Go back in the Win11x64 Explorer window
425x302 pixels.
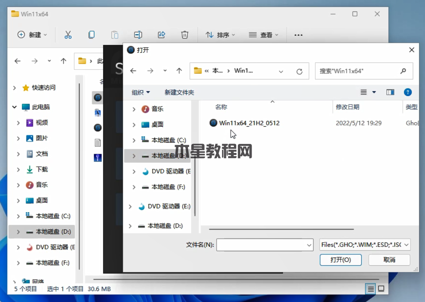18,61
